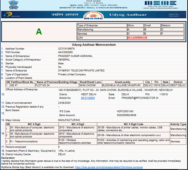Click the 110018 pin cell in plant table
The height and width of the screenshot is (170, 188).
156,85
